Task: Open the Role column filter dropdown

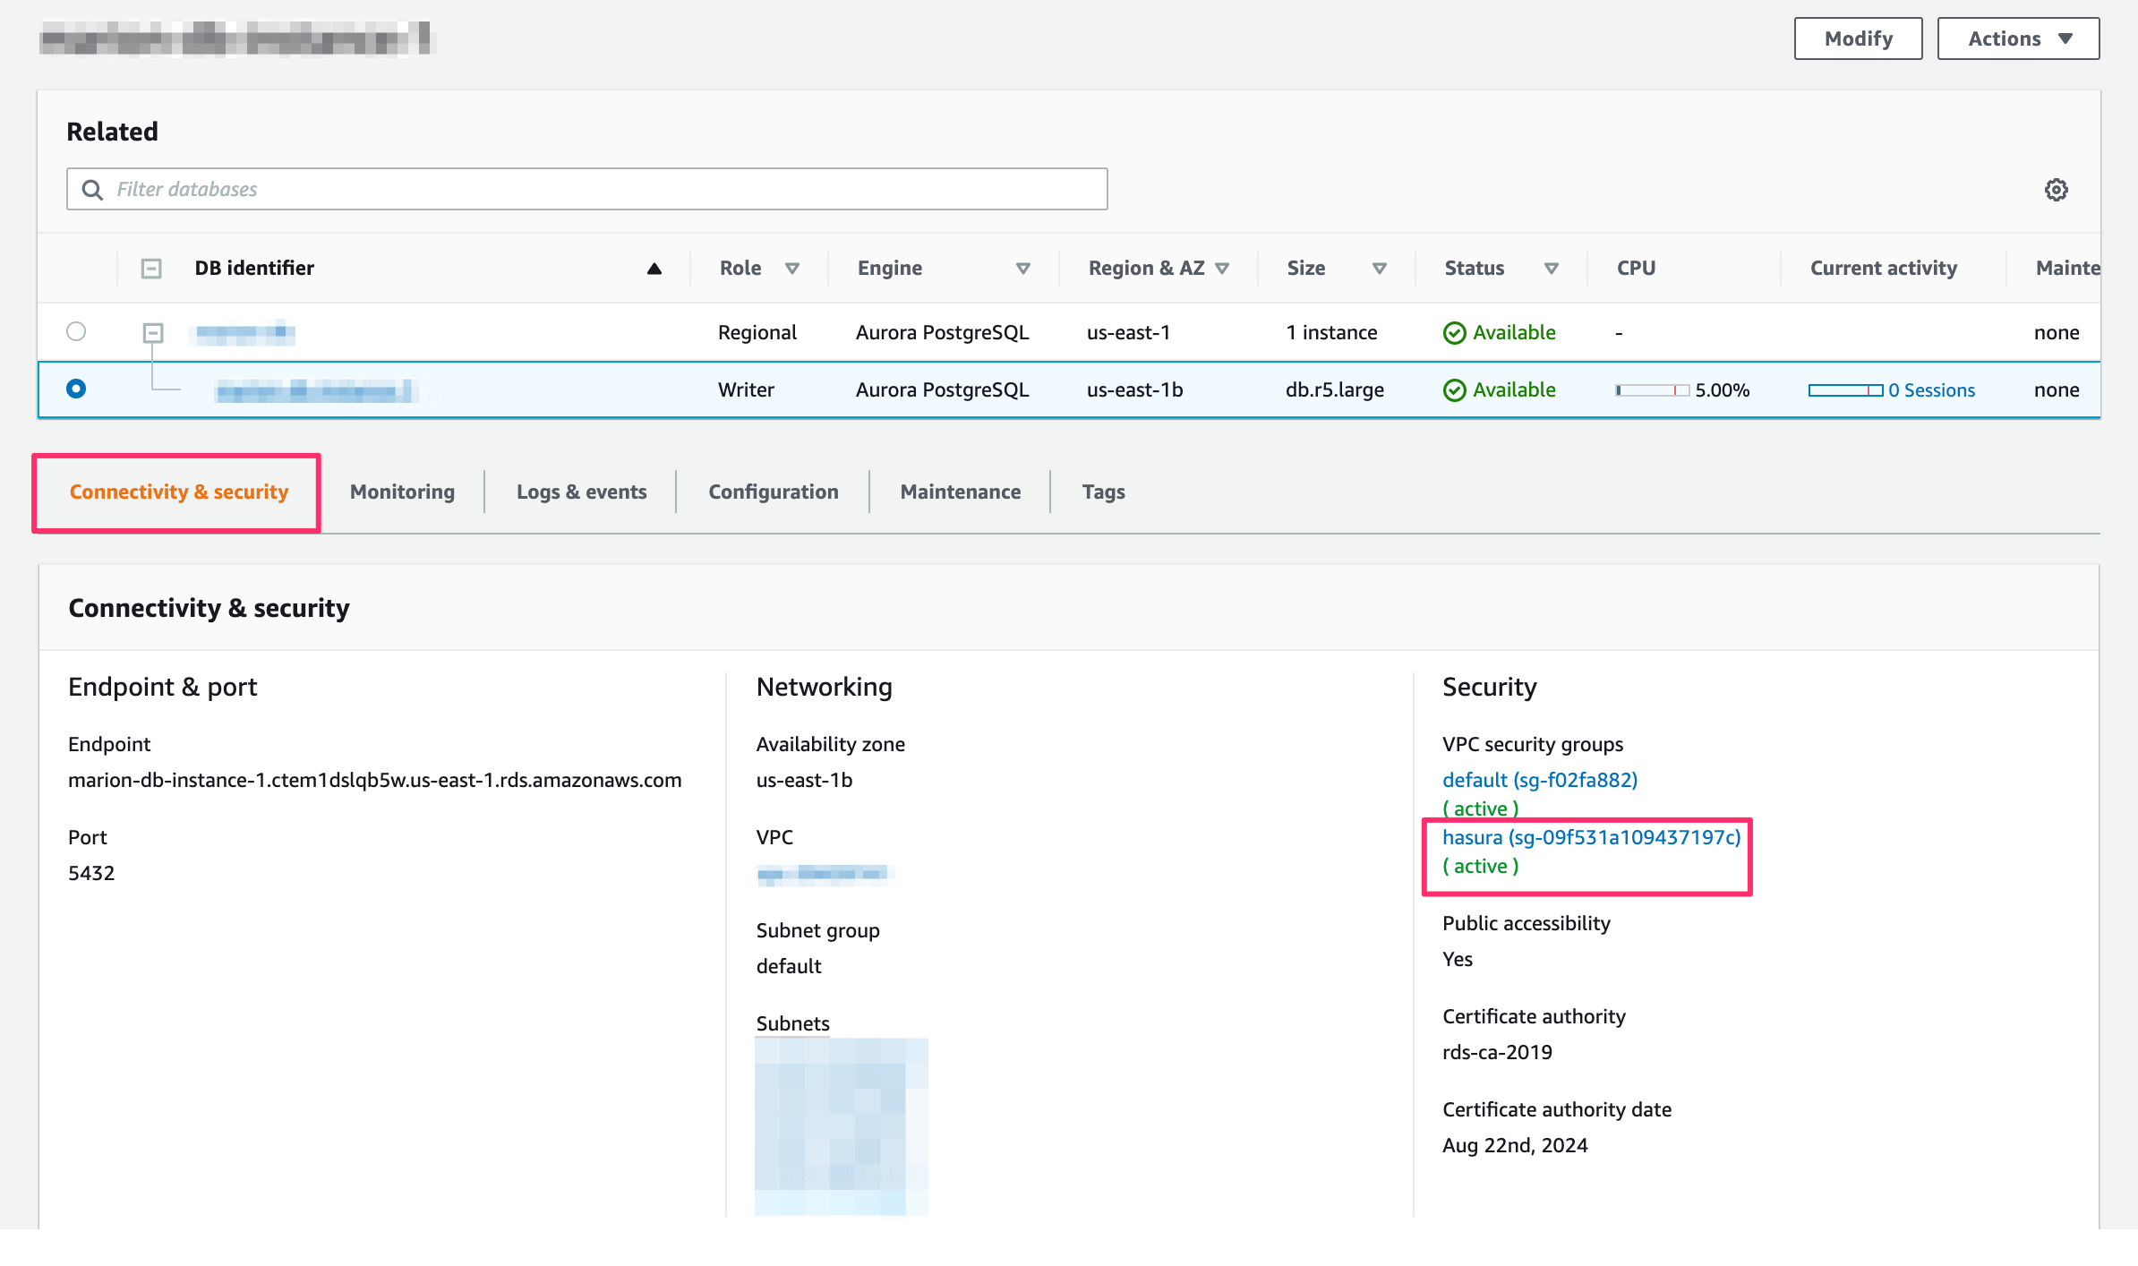Action: (x=793, y=268)
